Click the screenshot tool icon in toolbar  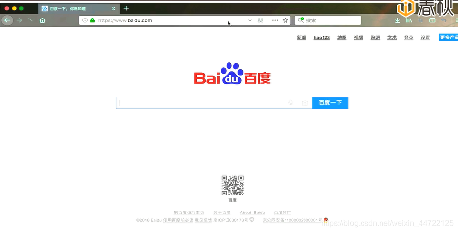420,20
